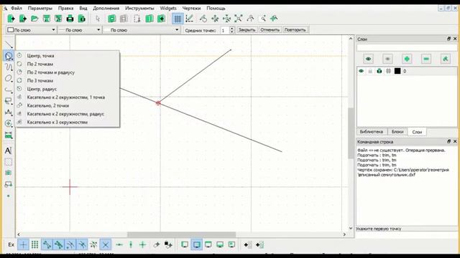
Task: Toggle the draft mode icon next to grid
Action: tap(190, 19)
